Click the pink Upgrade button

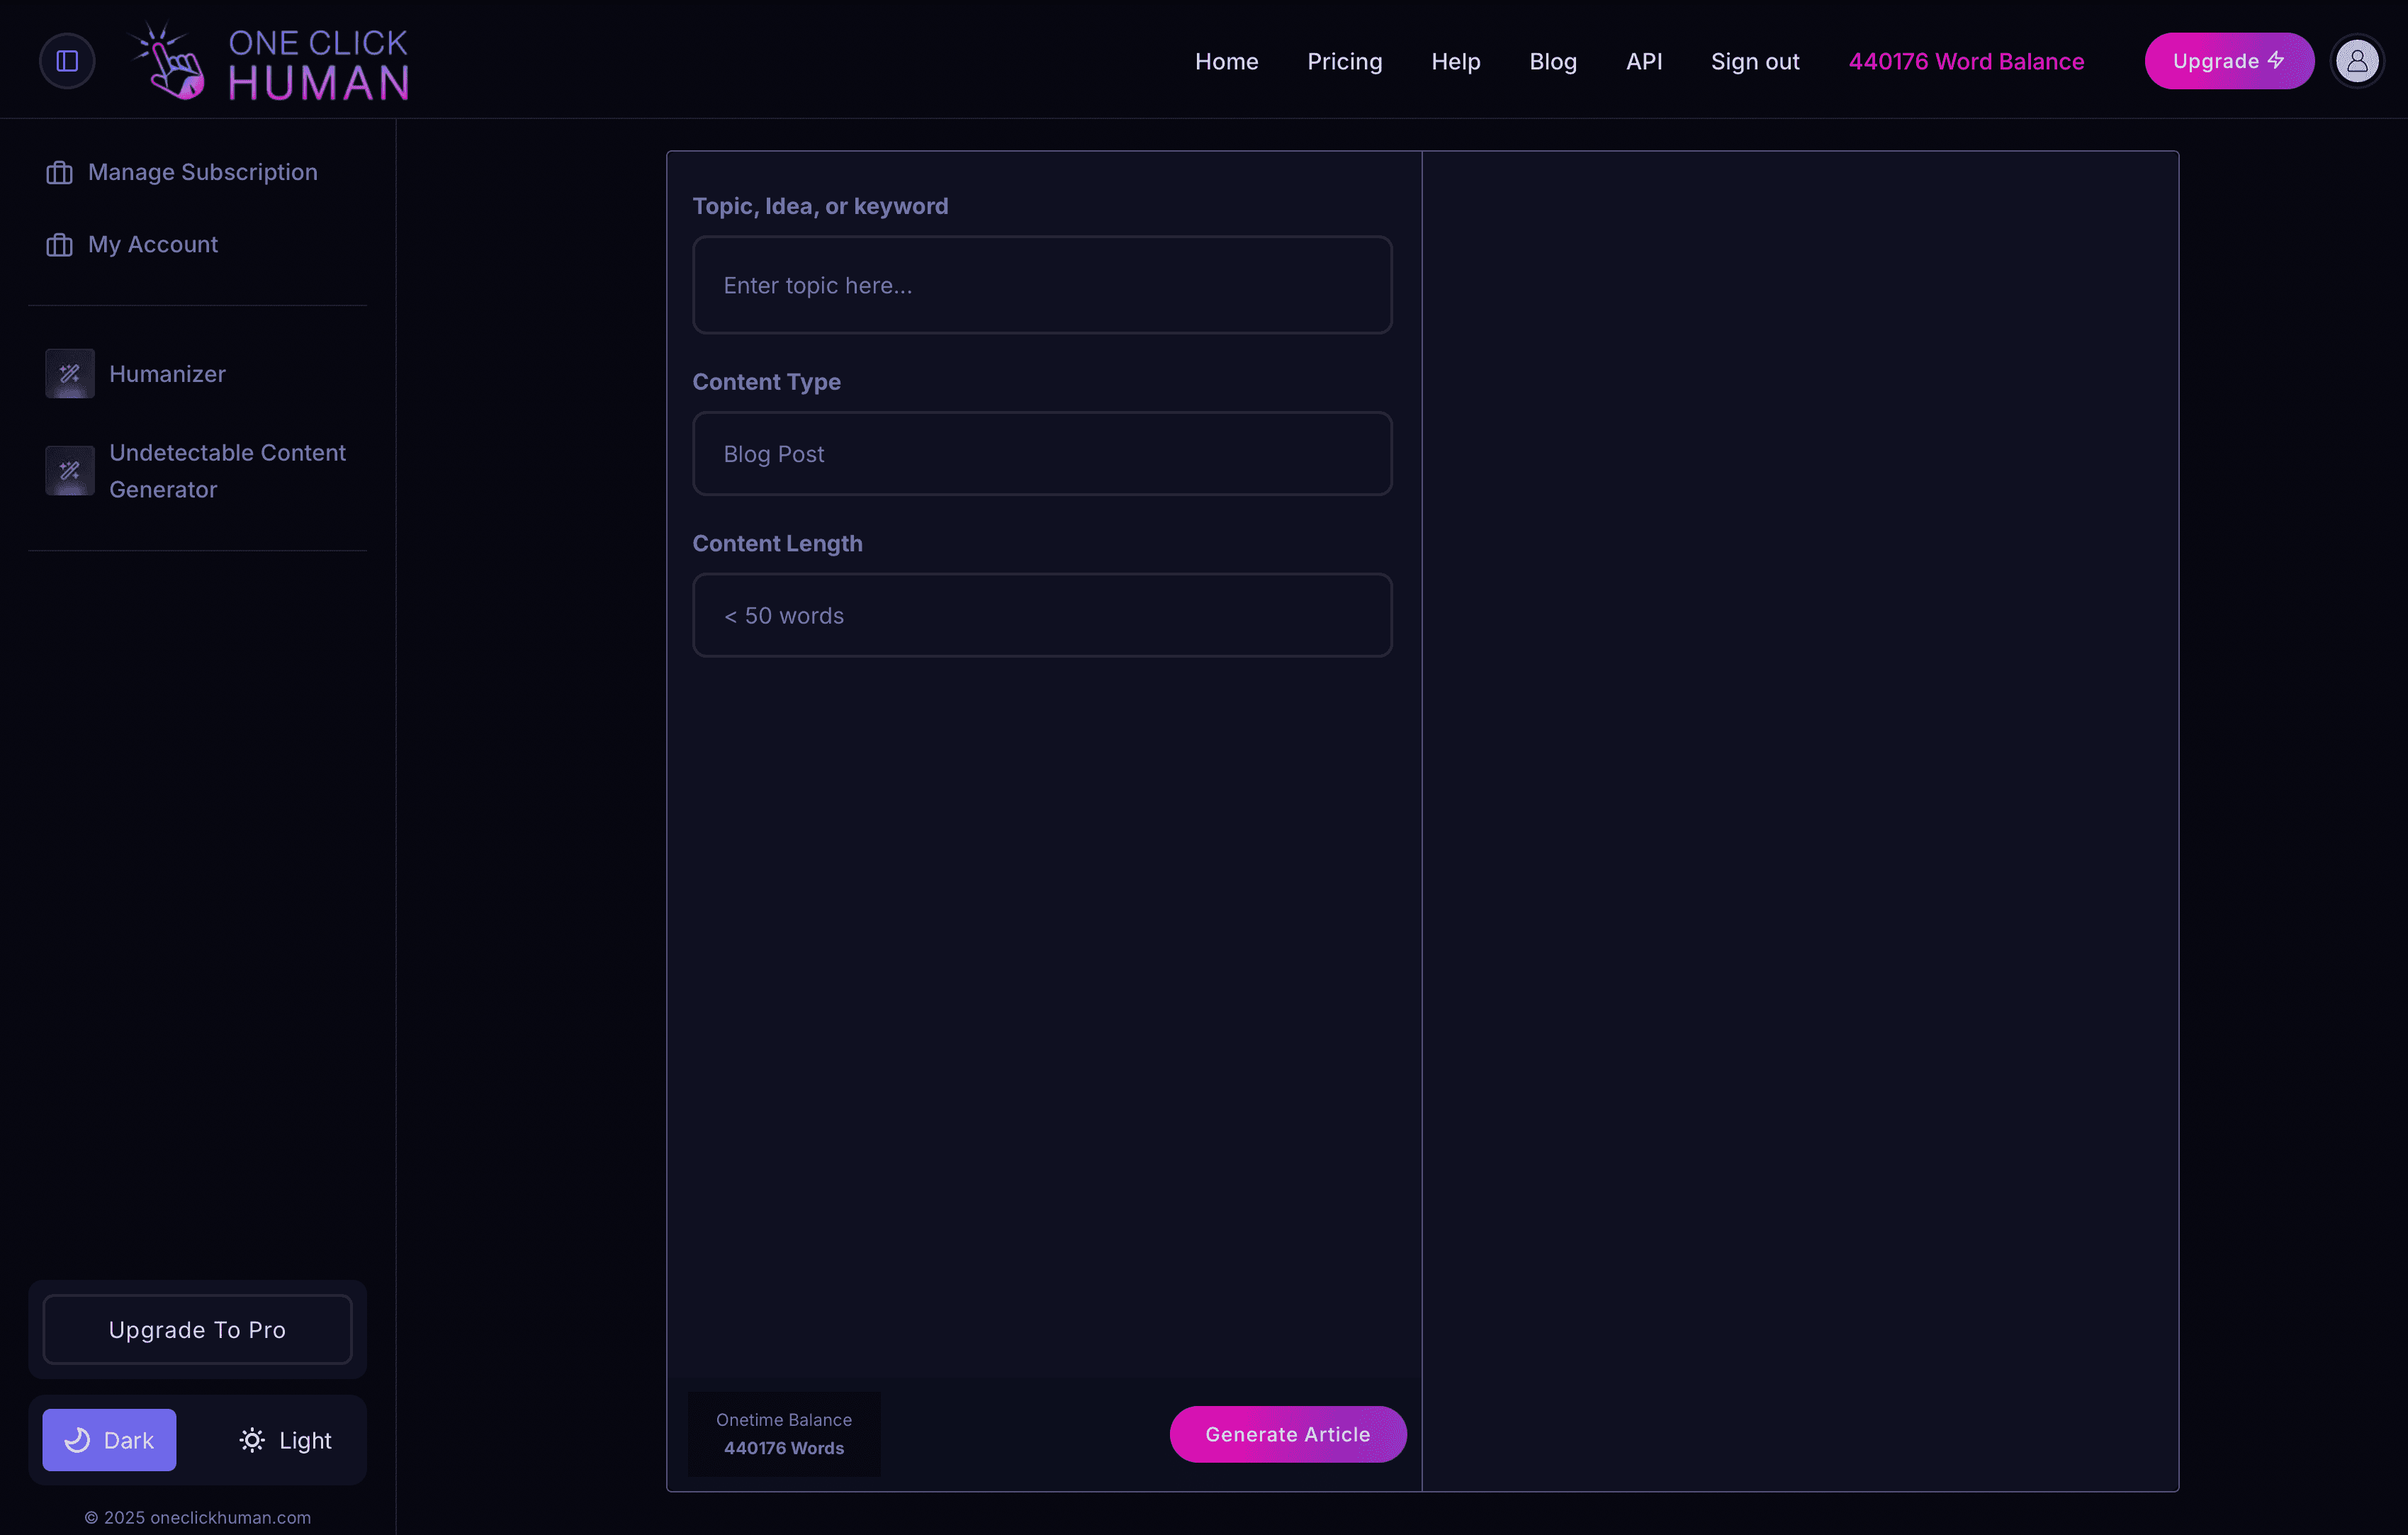coord(2229,61)
